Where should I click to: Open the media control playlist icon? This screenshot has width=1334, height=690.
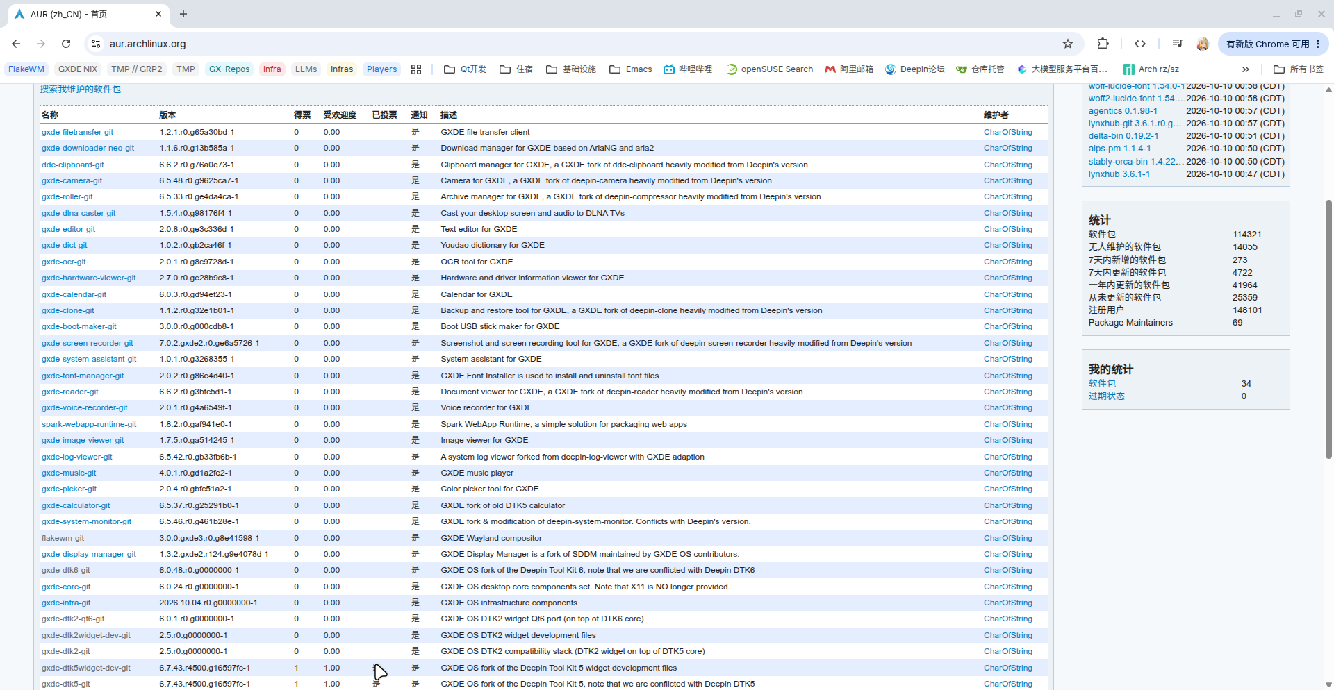[1178, 44]
